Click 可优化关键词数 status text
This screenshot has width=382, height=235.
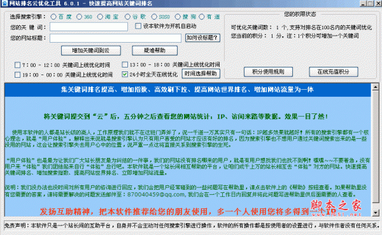click(301, 27)
